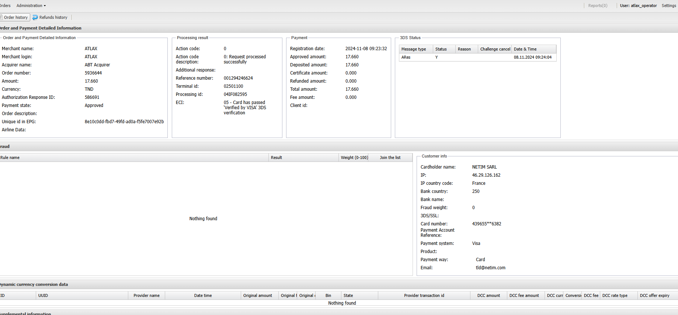Click the Challenge cancel column header
Screen dimensions: 678x315
[x=495, y=49]
